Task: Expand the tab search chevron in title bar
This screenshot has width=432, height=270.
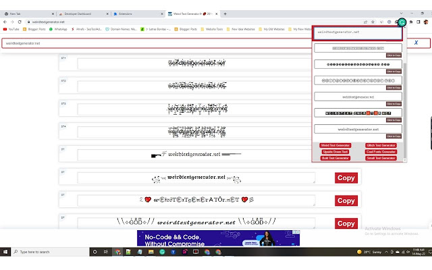Action: [401, 13]
